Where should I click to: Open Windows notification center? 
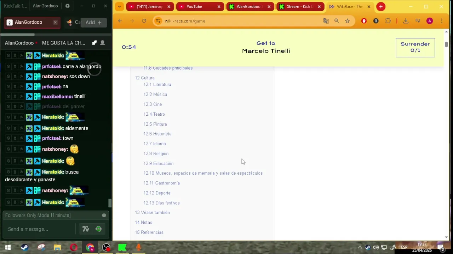coord(441,247)
